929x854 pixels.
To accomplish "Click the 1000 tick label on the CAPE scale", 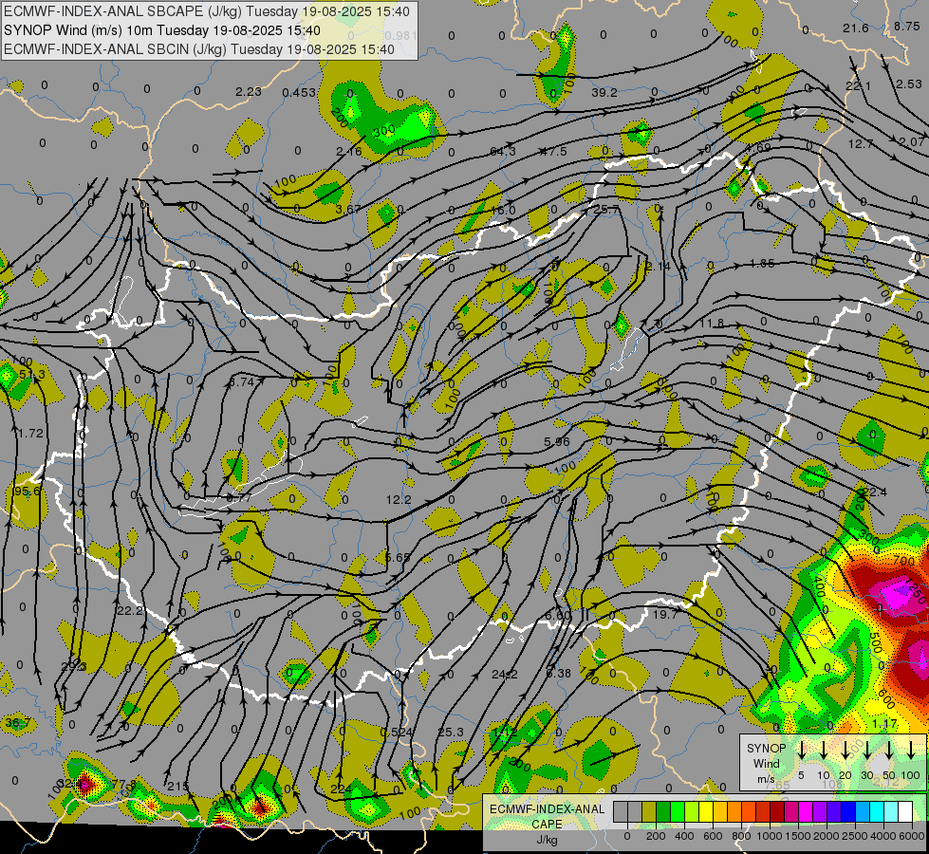I will 770,836.
